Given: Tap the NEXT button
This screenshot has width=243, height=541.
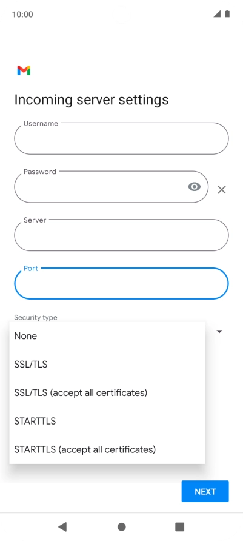Looking at the screenshot, I should (205, 491).
